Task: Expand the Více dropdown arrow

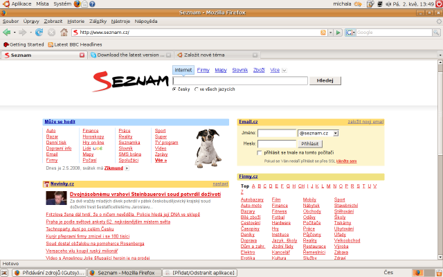Action: tap(284, 71)
